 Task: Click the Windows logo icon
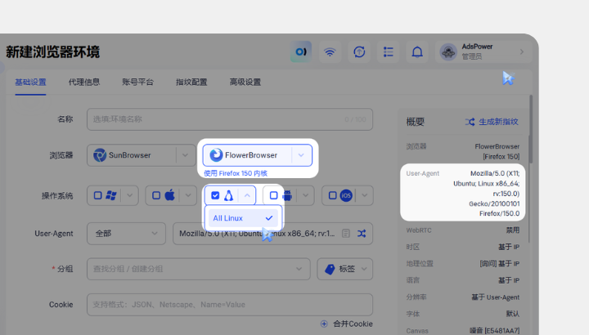pyautogui.click(x=111, y=195)
